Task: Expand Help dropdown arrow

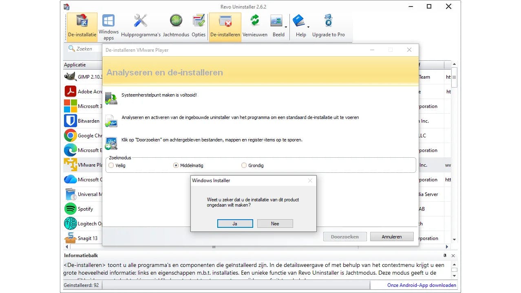Action: point(308,27)
